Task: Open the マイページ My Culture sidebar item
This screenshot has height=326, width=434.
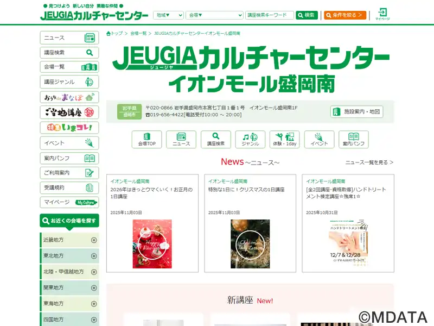Action: pos(69,202)
